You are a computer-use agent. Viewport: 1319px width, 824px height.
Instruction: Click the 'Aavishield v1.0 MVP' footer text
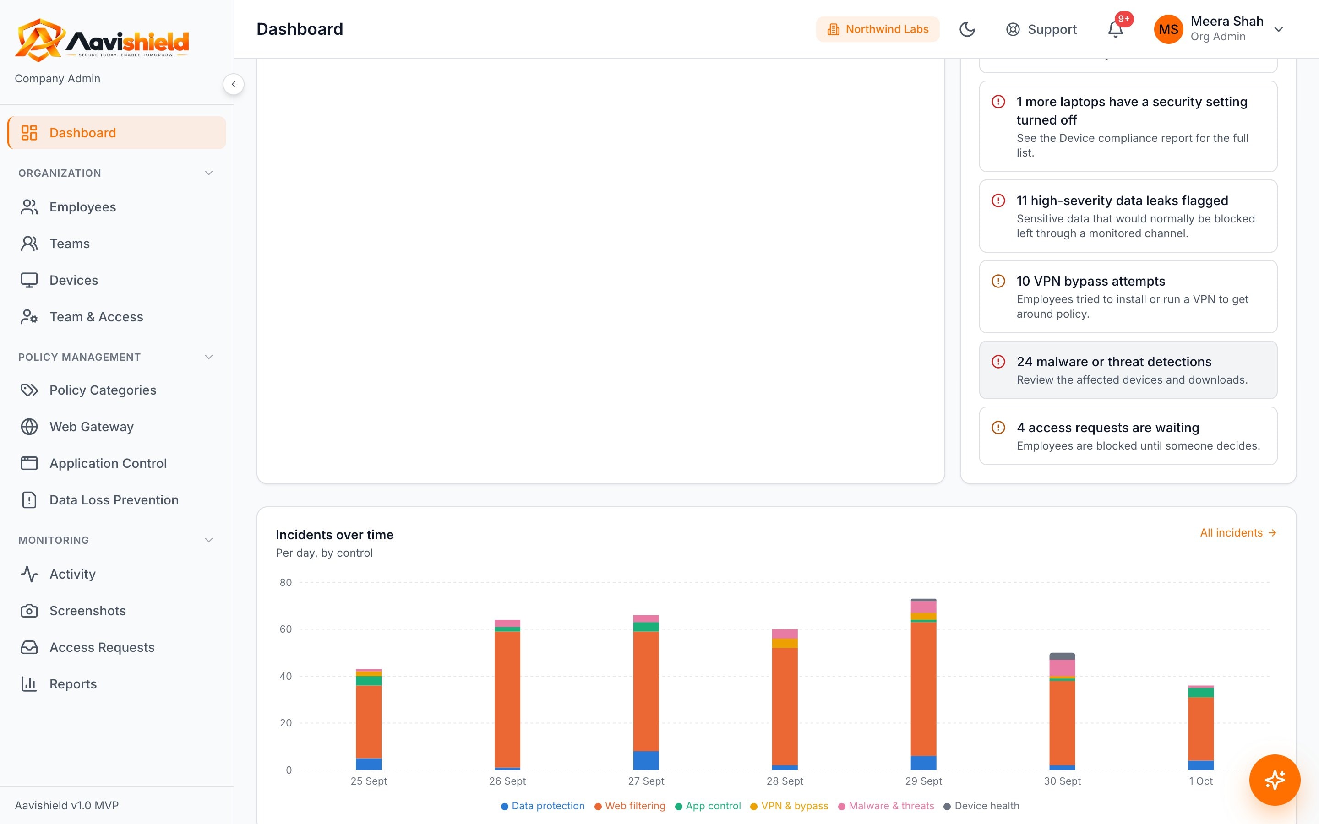click(66, 806)
